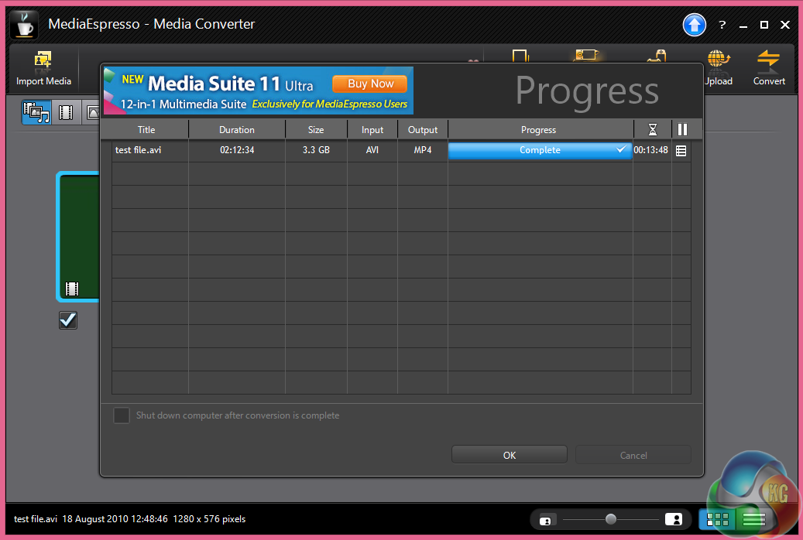Click the AVI input format cell
The image size is (803, 540).
372,150
